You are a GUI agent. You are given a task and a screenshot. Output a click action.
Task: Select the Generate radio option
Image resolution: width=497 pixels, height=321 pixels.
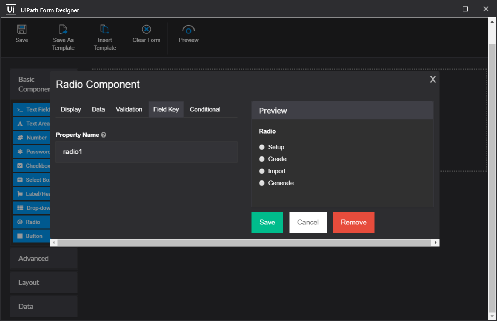click(x=262, y=183)
